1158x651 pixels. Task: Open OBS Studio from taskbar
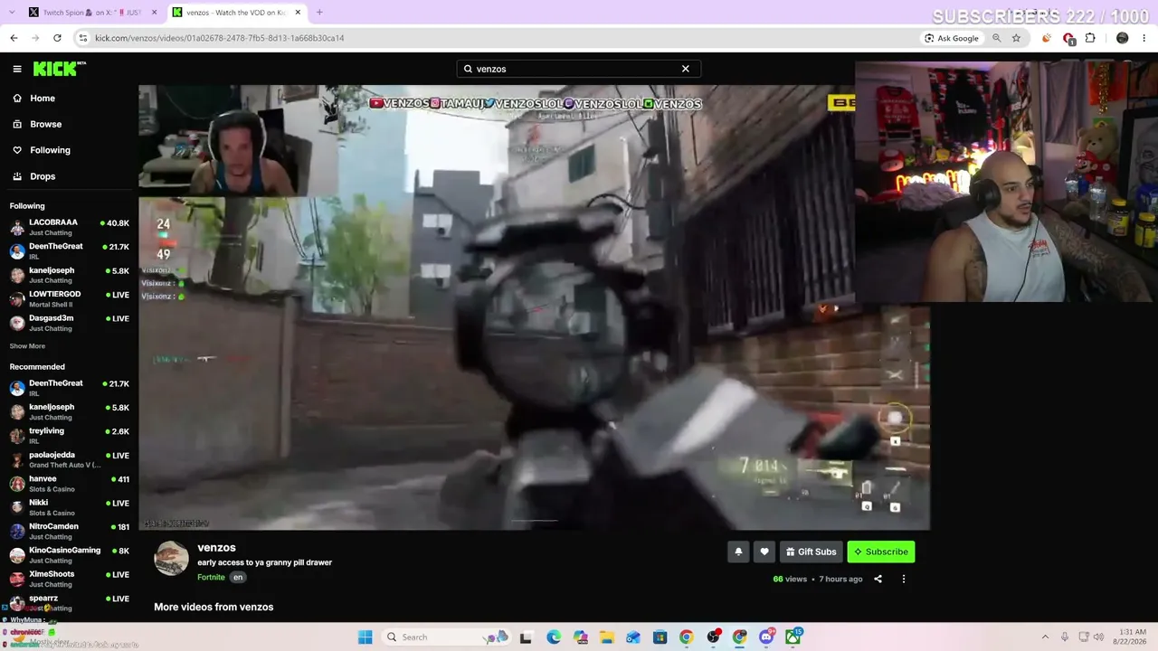coord(713,637)
